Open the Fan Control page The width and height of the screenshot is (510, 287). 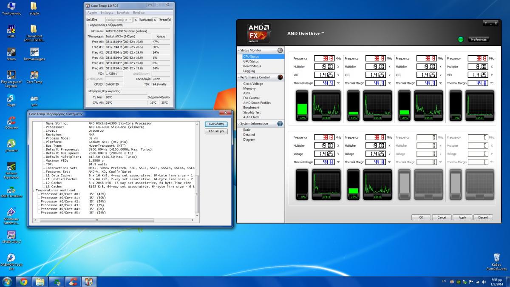(251, 98)
